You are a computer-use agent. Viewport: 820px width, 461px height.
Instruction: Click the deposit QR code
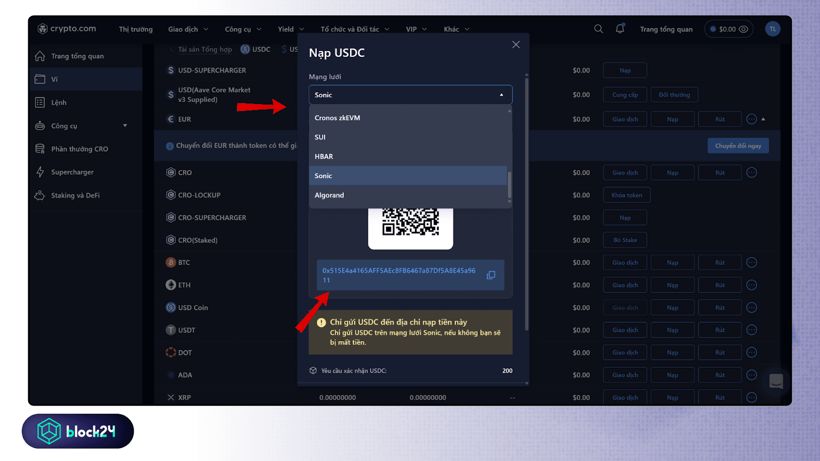pos(411,222)
